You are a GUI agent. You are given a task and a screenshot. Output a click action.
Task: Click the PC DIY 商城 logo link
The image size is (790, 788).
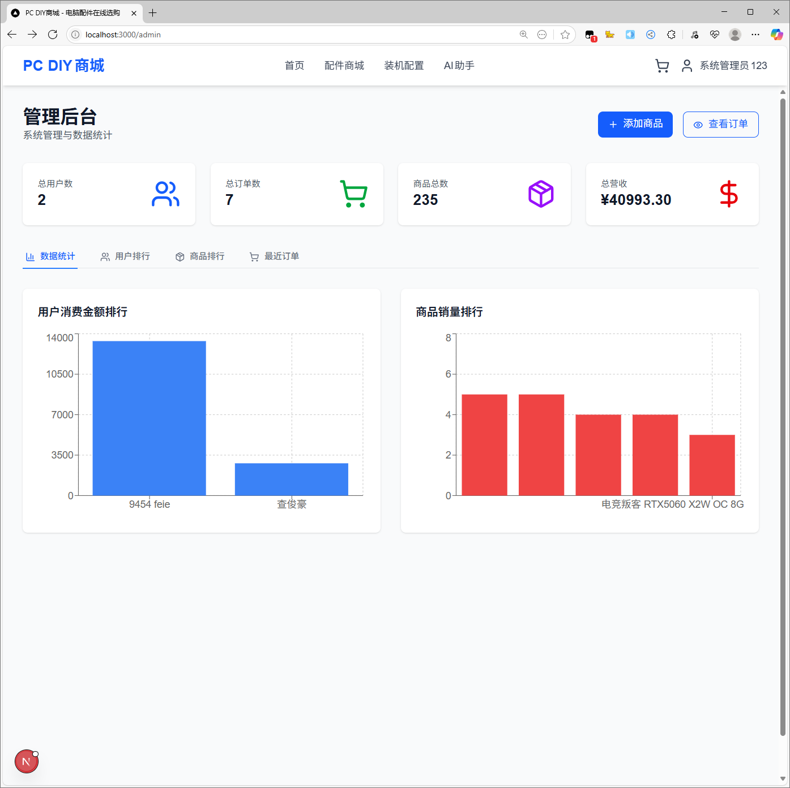(63, 66)
